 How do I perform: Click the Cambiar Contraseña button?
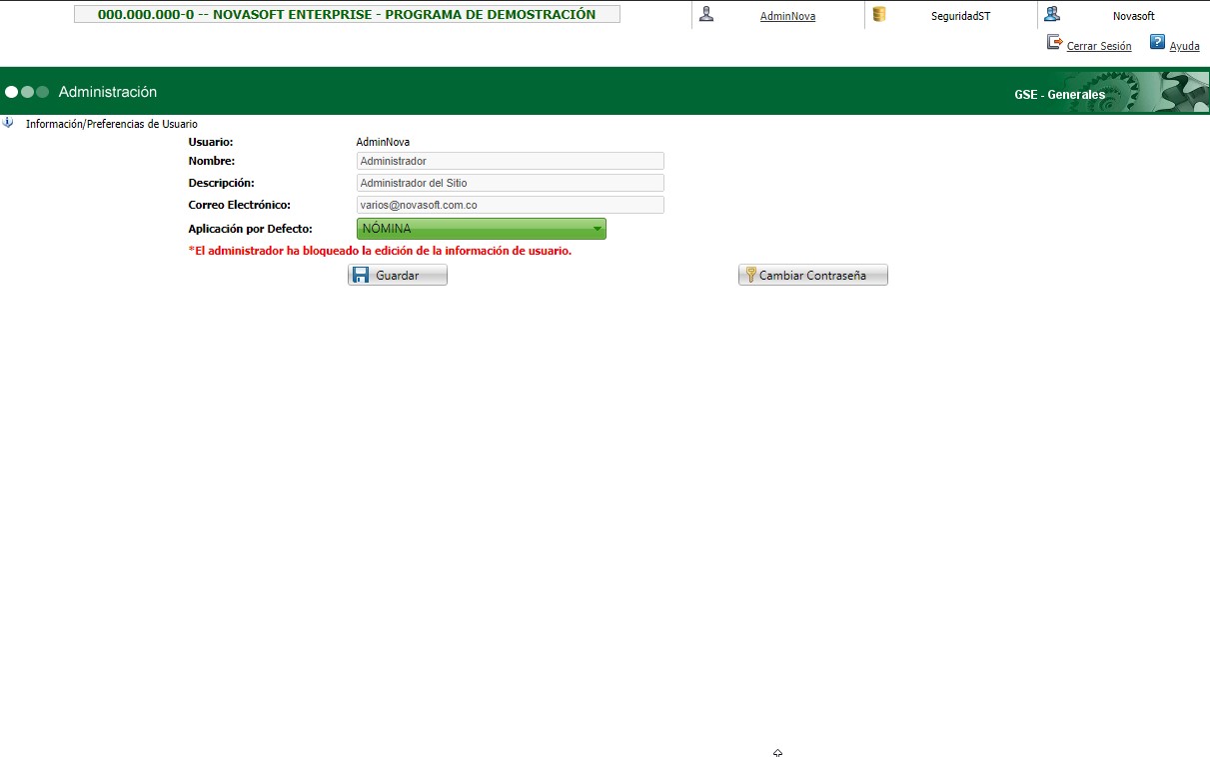pos(813,275)
